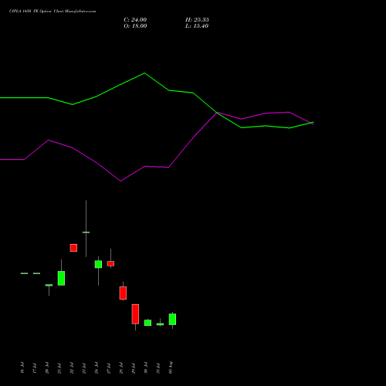Click the green candle above 30 Jul
Viewport: 386px width, 386px height.
(147, 323)
